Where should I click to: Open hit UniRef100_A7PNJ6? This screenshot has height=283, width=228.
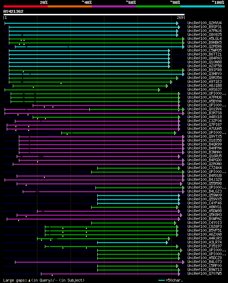(x=204, y=31)
